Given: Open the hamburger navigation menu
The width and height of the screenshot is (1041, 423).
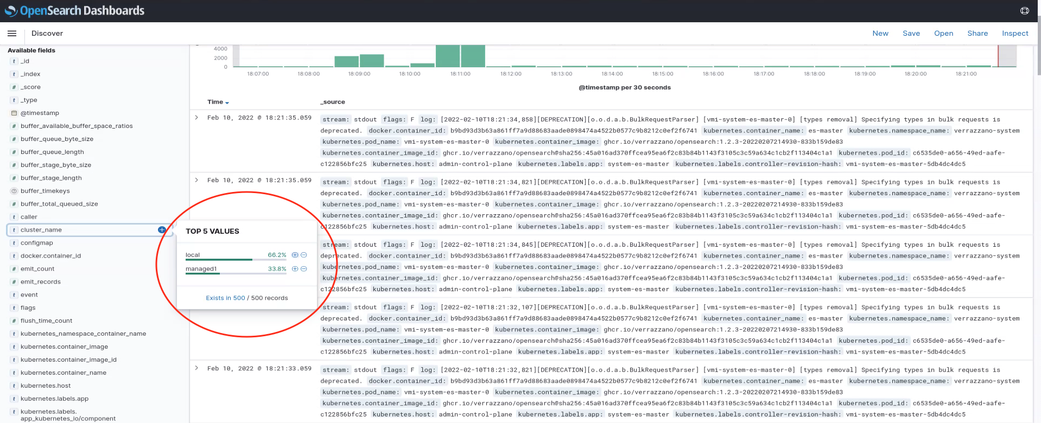Looking at the screenshot, I should pos(12,34).
